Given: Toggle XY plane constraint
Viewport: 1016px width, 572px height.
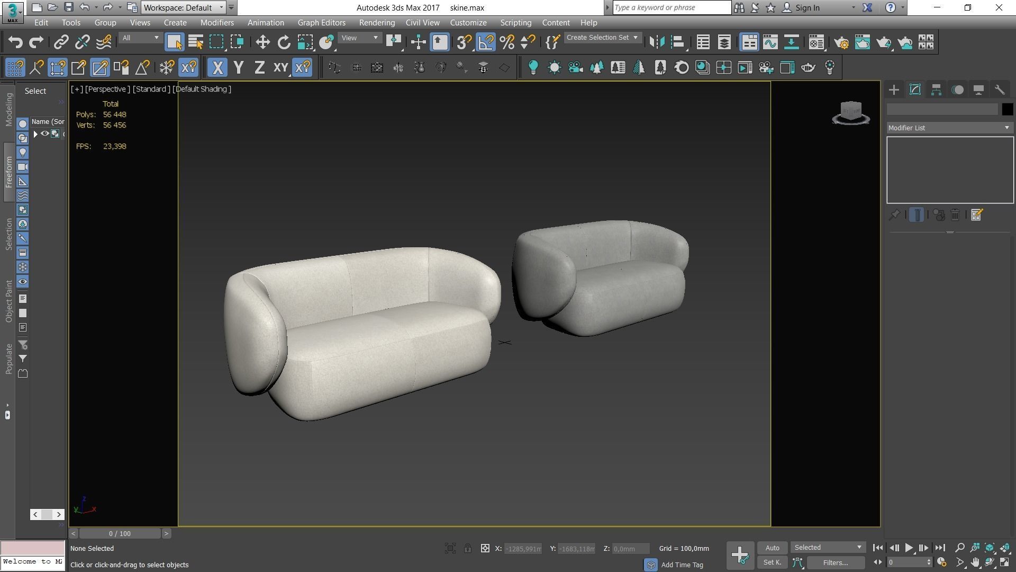Looking at the screenshot, I should click(x=280, y=67).
